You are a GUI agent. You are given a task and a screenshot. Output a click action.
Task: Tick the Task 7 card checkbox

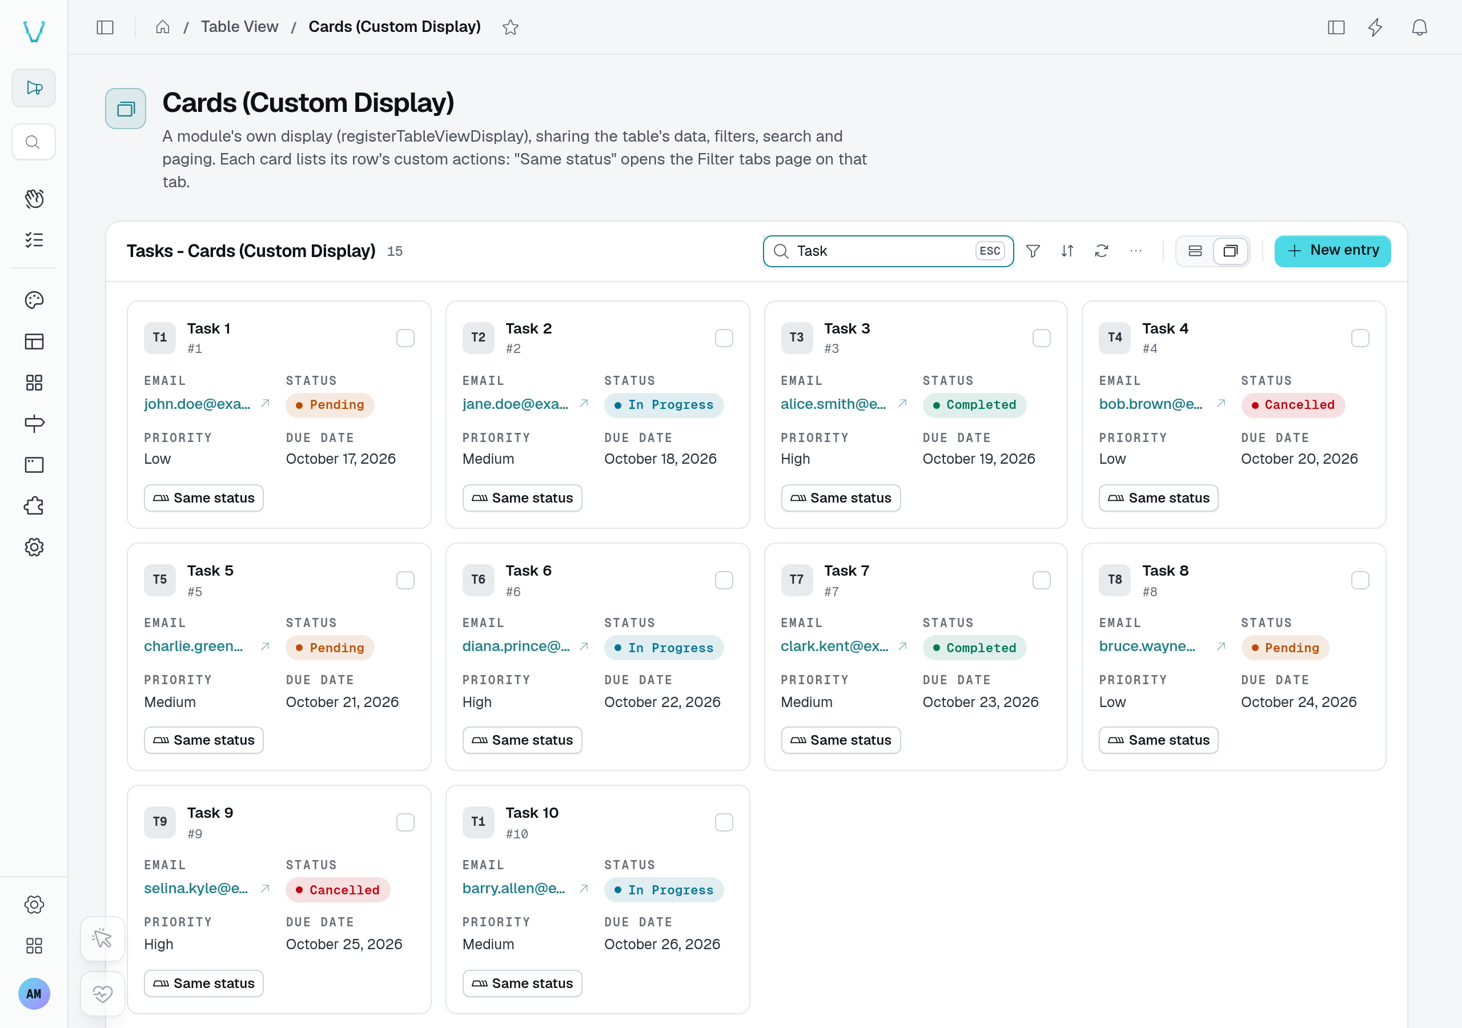click(x=1042, y=580)
